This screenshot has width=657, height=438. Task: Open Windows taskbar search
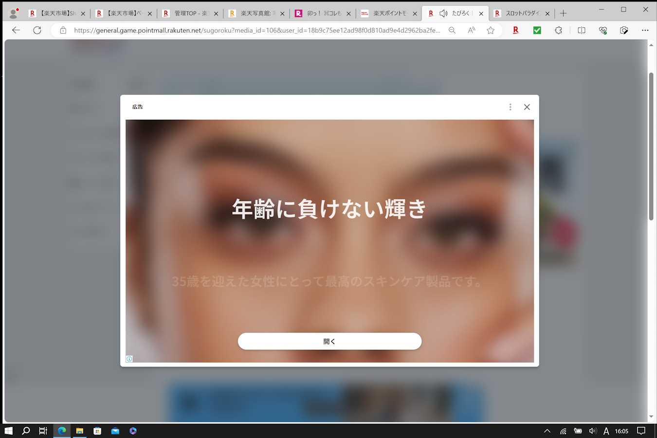click(x=26, y=431)
